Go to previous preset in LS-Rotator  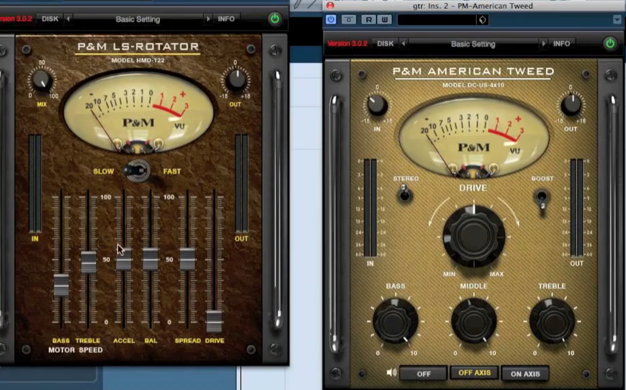[68, 19]
